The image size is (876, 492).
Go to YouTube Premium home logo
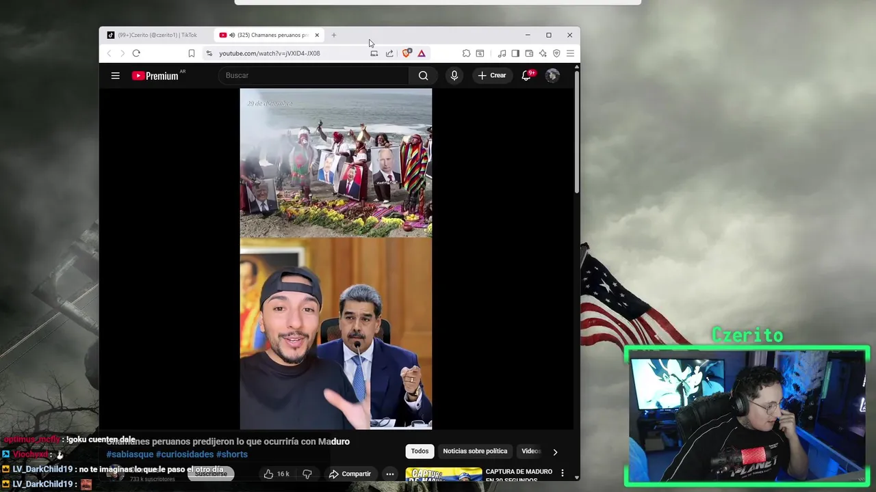point(155,76)
